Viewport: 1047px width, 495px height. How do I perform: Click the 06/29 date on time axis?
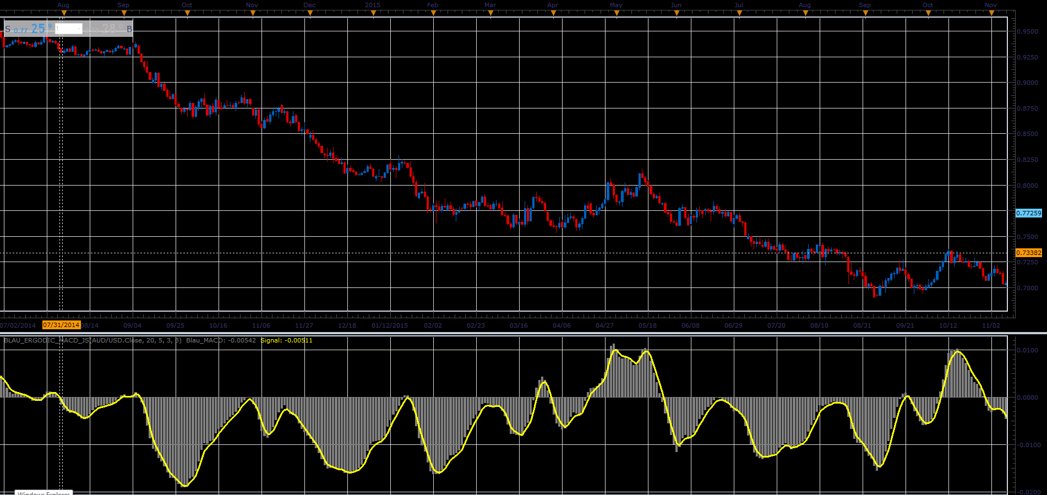pos(733,325)
